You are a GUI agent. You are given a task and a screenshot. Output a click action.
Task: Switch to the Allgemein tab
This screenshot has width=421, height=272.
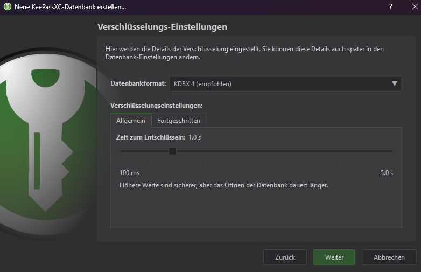[131, 120]
